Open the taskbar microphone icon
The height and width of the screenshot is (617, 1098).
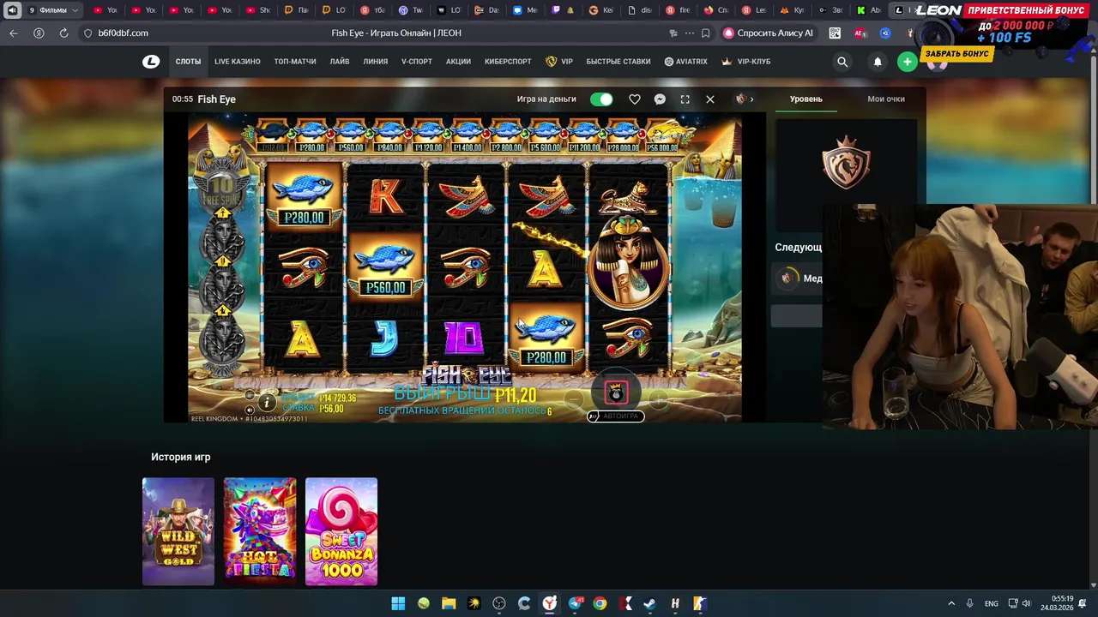(x=970, y=603)
